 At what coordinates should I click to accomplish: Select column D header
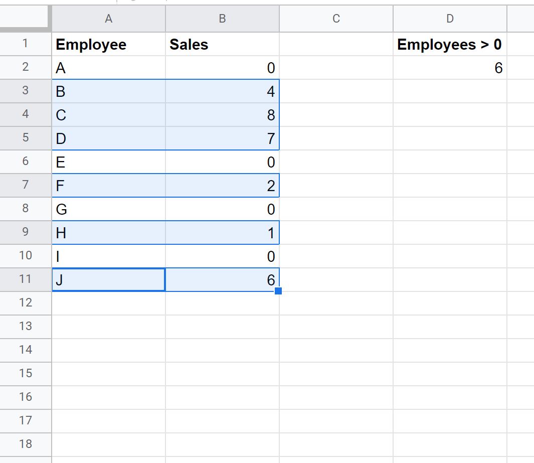point(450,19)
